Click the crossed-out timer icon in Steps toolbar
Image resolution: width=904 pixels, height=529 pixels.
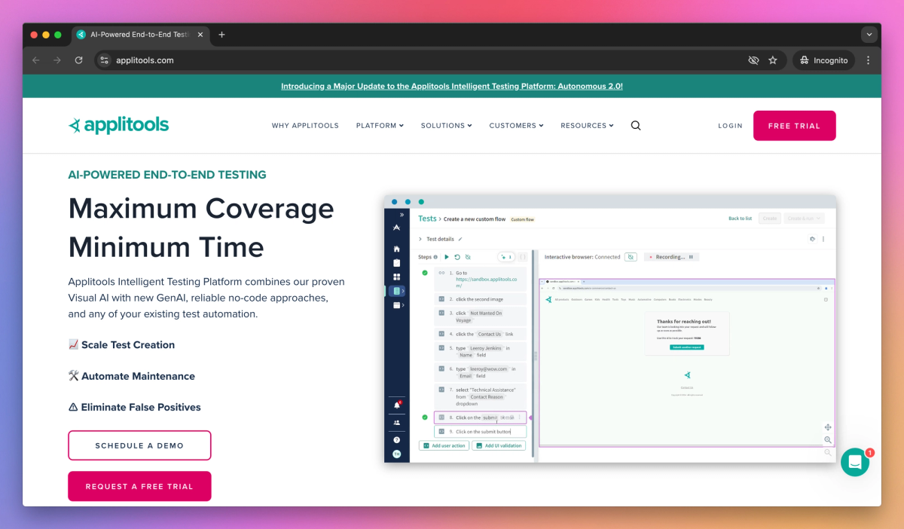[468, 257]
